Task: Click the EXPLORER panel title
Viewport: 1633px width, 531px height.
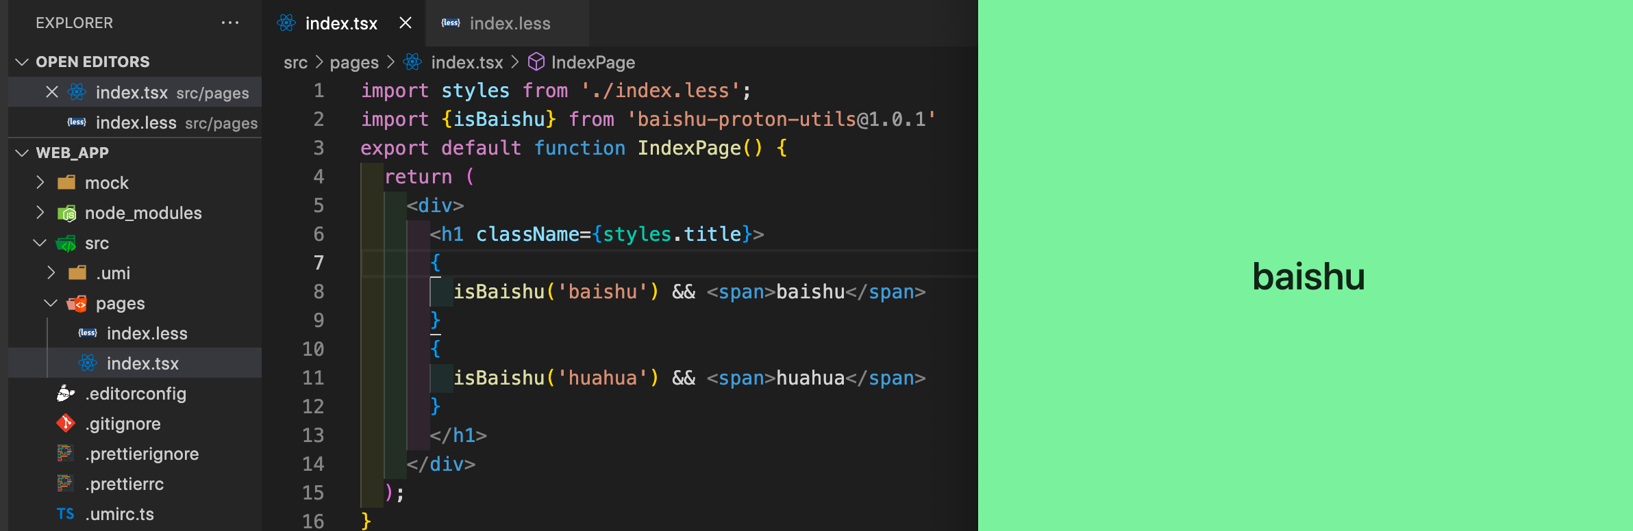Action: click(x=74, y=23)
